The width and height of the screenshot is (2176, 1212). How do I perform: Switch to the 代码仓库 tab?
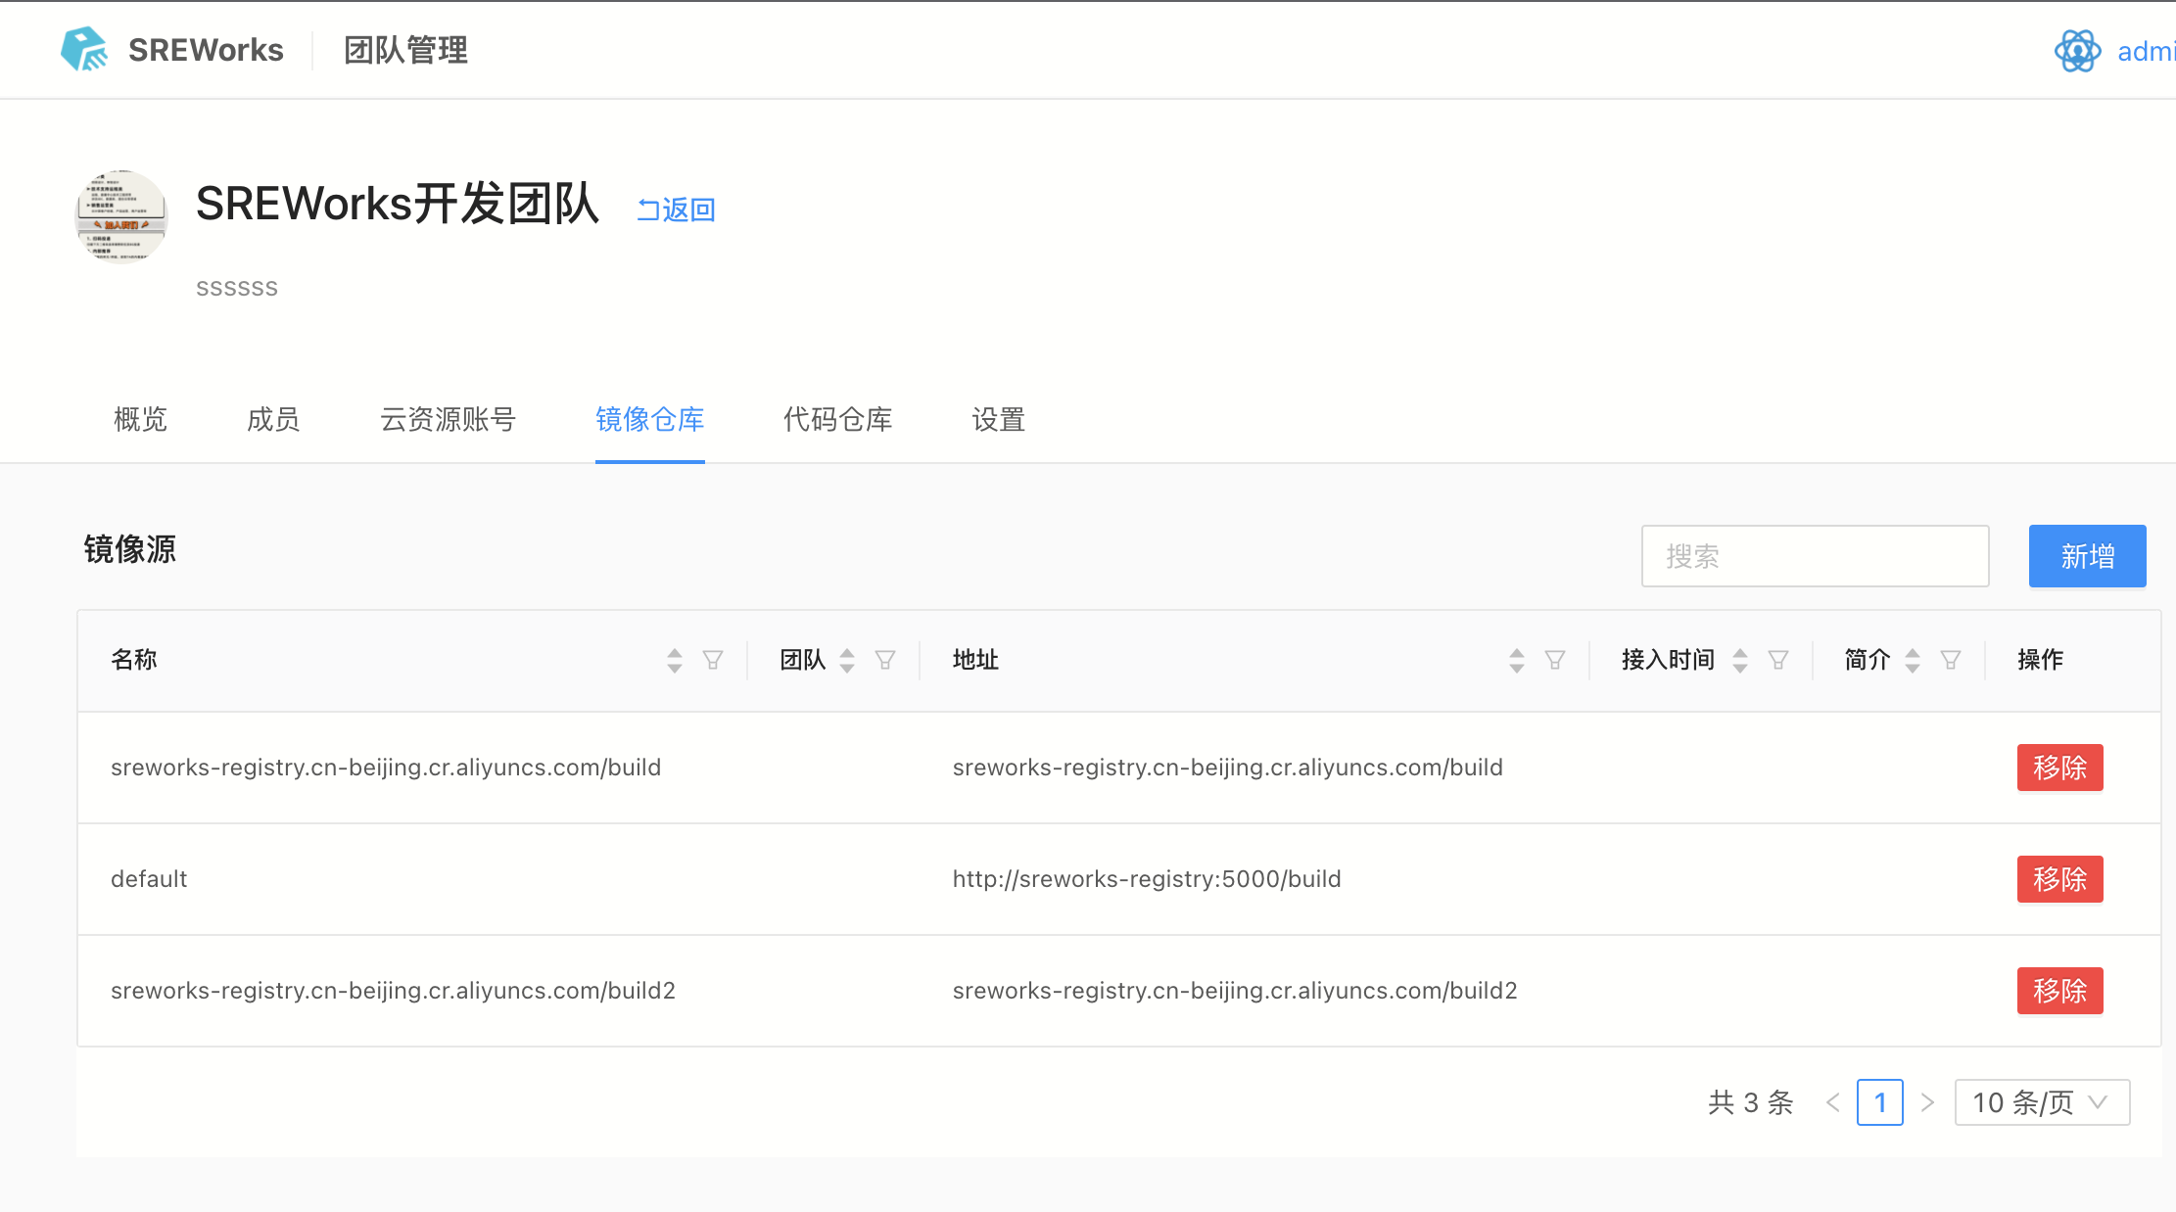(837, 420)
